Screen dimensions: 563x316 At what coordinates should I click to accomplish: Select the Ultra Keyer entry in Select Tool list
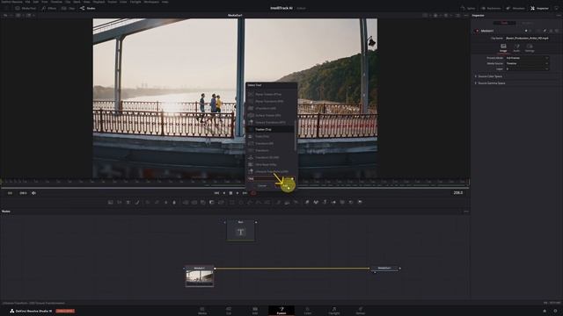pyautogui.click(x=271, y=164)
